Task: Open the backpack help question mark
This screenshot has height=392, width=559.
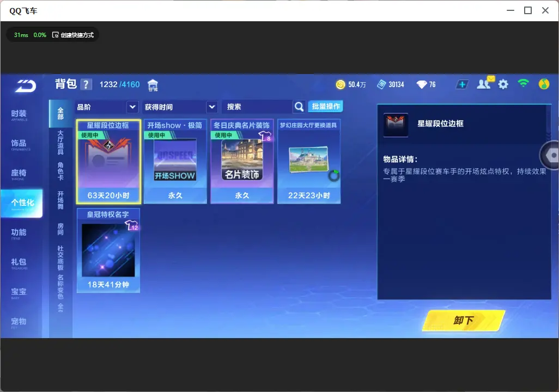Action: [86, 84]
